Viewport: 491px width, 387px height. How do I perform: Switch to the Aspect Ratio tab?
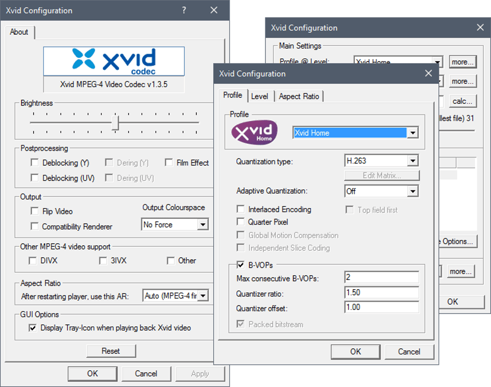click(299, 96)
